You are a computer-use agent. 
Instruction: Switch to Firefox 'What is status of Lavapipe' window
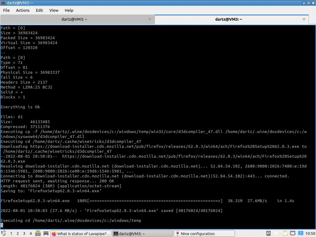(x=81, y=234)
